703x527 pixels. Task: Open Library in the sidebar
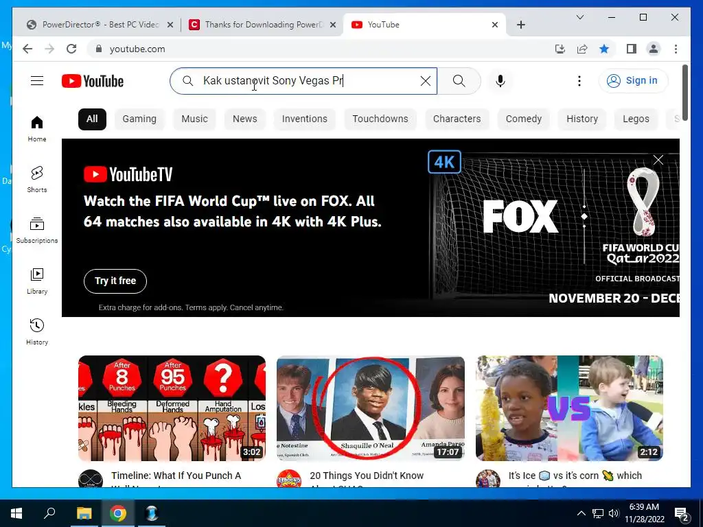tap(37, 281)
